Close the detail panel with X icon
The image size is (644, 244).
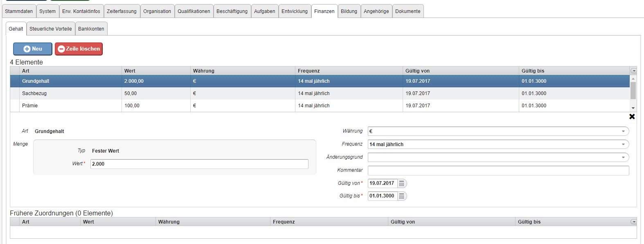point(632,117)
